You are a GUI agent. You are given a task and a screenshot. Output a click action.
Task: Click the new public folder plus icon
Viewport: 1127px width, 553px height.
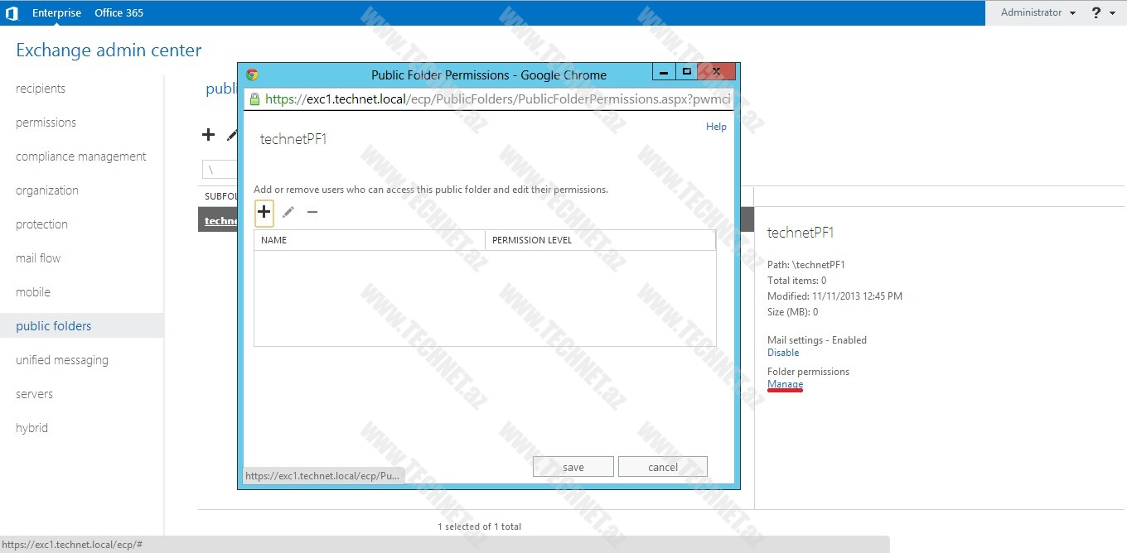pos(209,135)
